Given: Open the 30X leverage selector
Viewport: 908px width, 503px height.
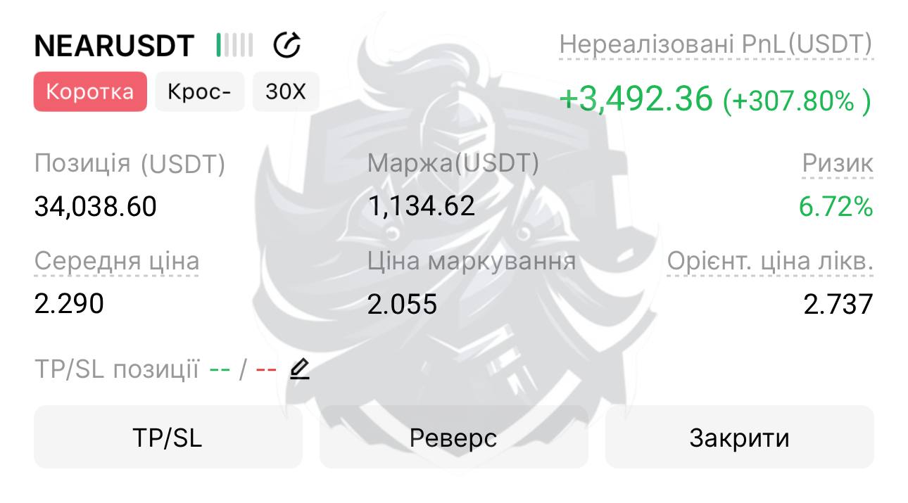Looking at the screenshot, I should coord(286,91).
